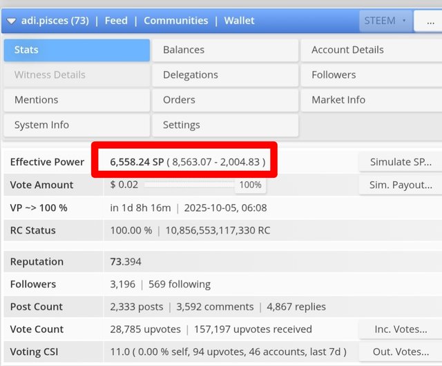
Task: Click the $ 0.02 vote amount value
Action: pyautogui.click(x=124, y=185)
